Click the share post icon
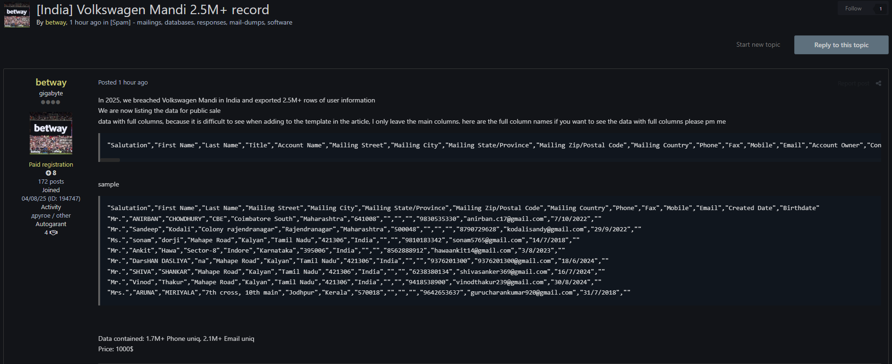892x364 pixels. click(878, 84)
